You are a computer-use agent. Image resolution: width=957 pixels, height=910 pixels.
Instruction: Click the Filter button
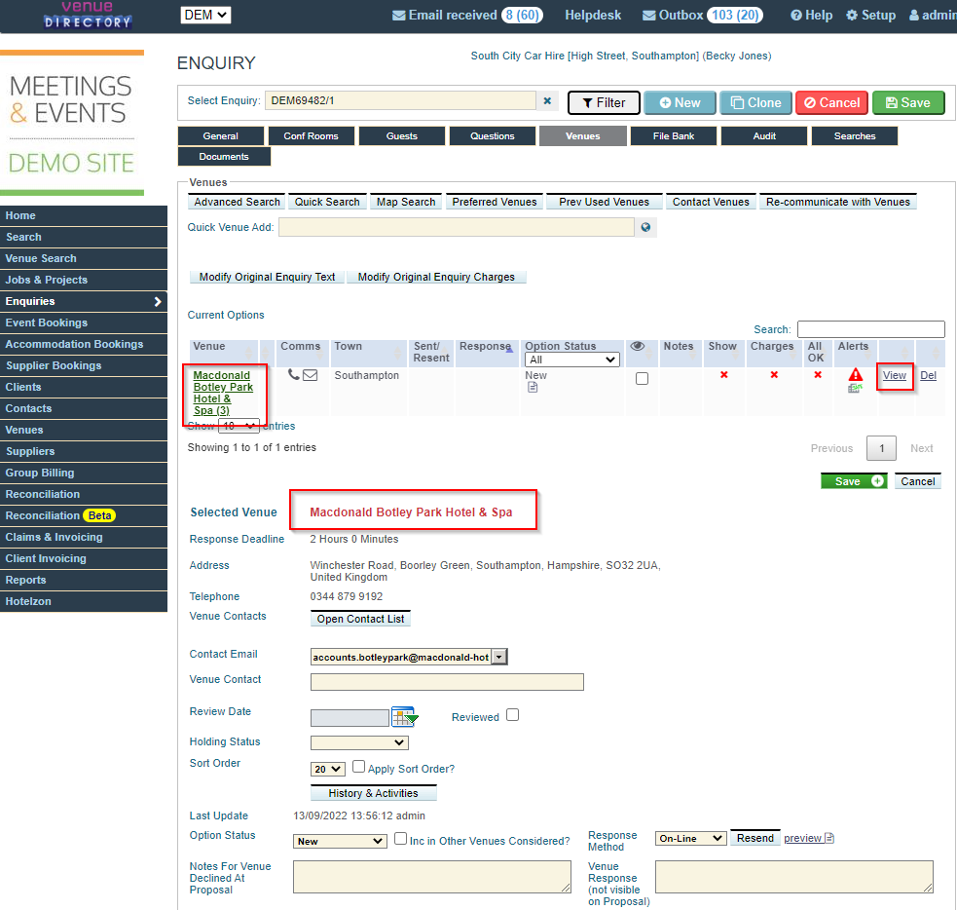pos(604,102)
